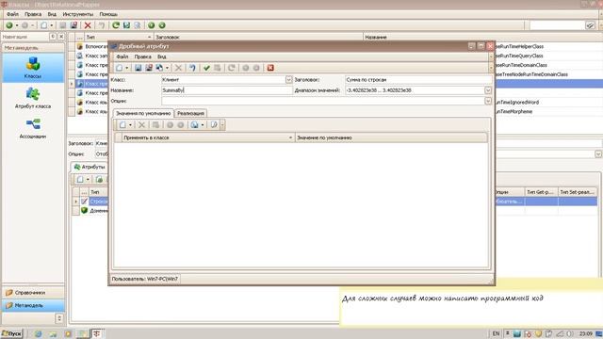The image size is (603, 339).
Task: Click grey X delete icon in default values toolbar
Action: [x=141, y=125]
